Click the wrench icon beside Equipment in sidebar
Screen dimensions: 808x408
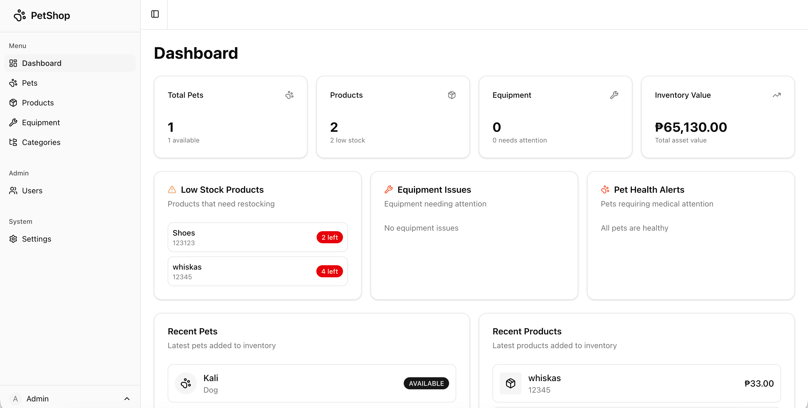(x=13, y=122)
